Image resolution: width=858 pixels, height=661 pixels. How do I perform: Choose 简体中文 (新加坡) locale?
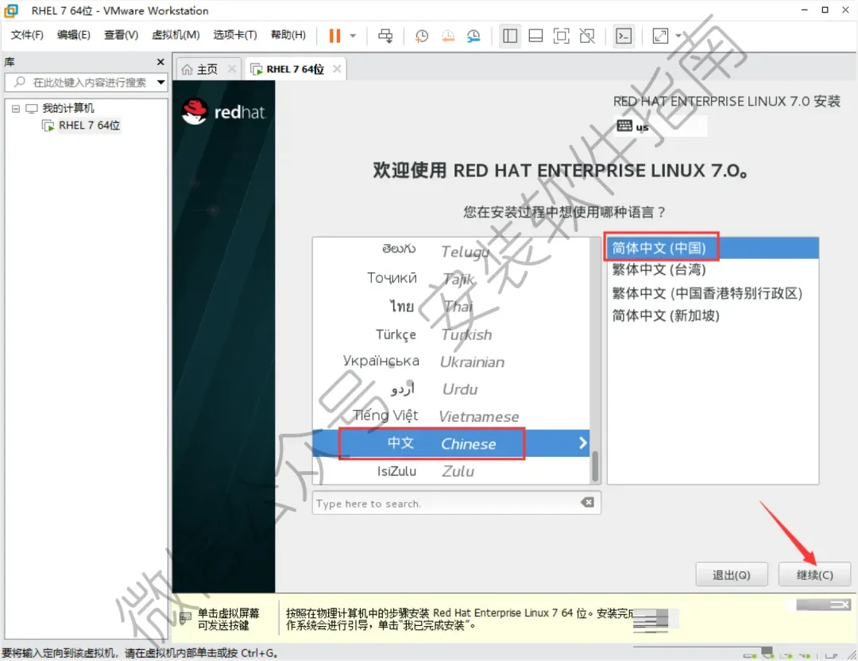(713, 315)
